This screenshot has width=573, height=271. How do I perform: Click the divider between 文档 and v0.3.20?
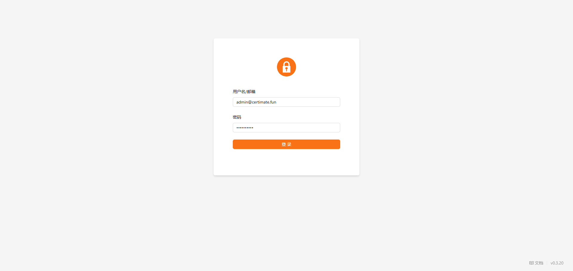click(x=547, y=263)
